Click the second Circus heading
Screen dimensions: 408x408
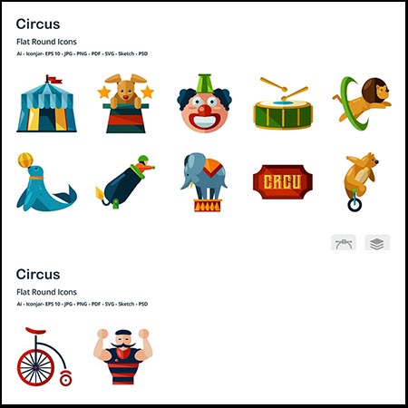(x=38, y=275)
